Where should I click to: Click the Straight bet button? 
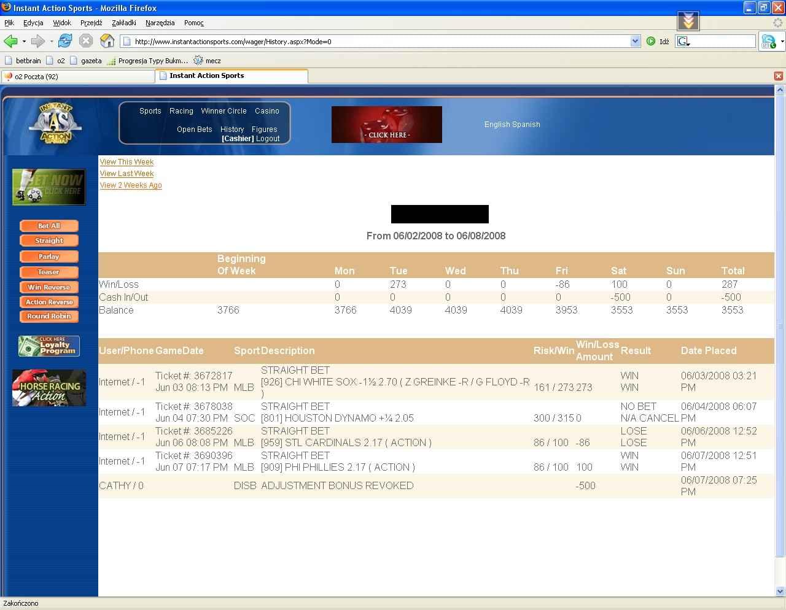pyautogui.click(x=49, y=241)
